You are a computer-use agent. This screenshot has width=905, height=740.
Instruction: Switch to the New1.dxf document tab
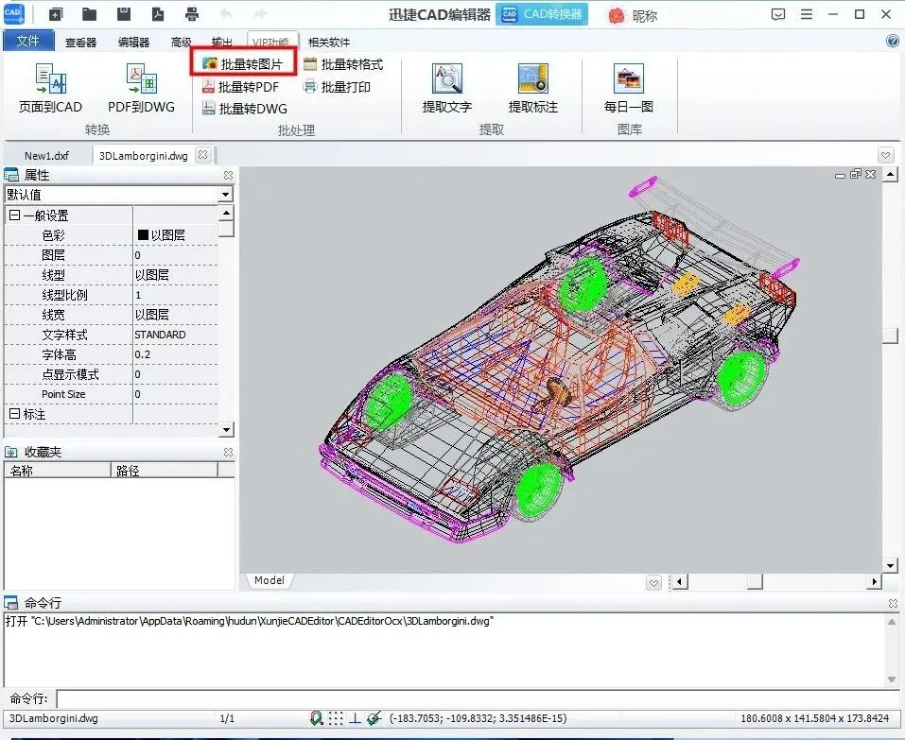point(46,156)
